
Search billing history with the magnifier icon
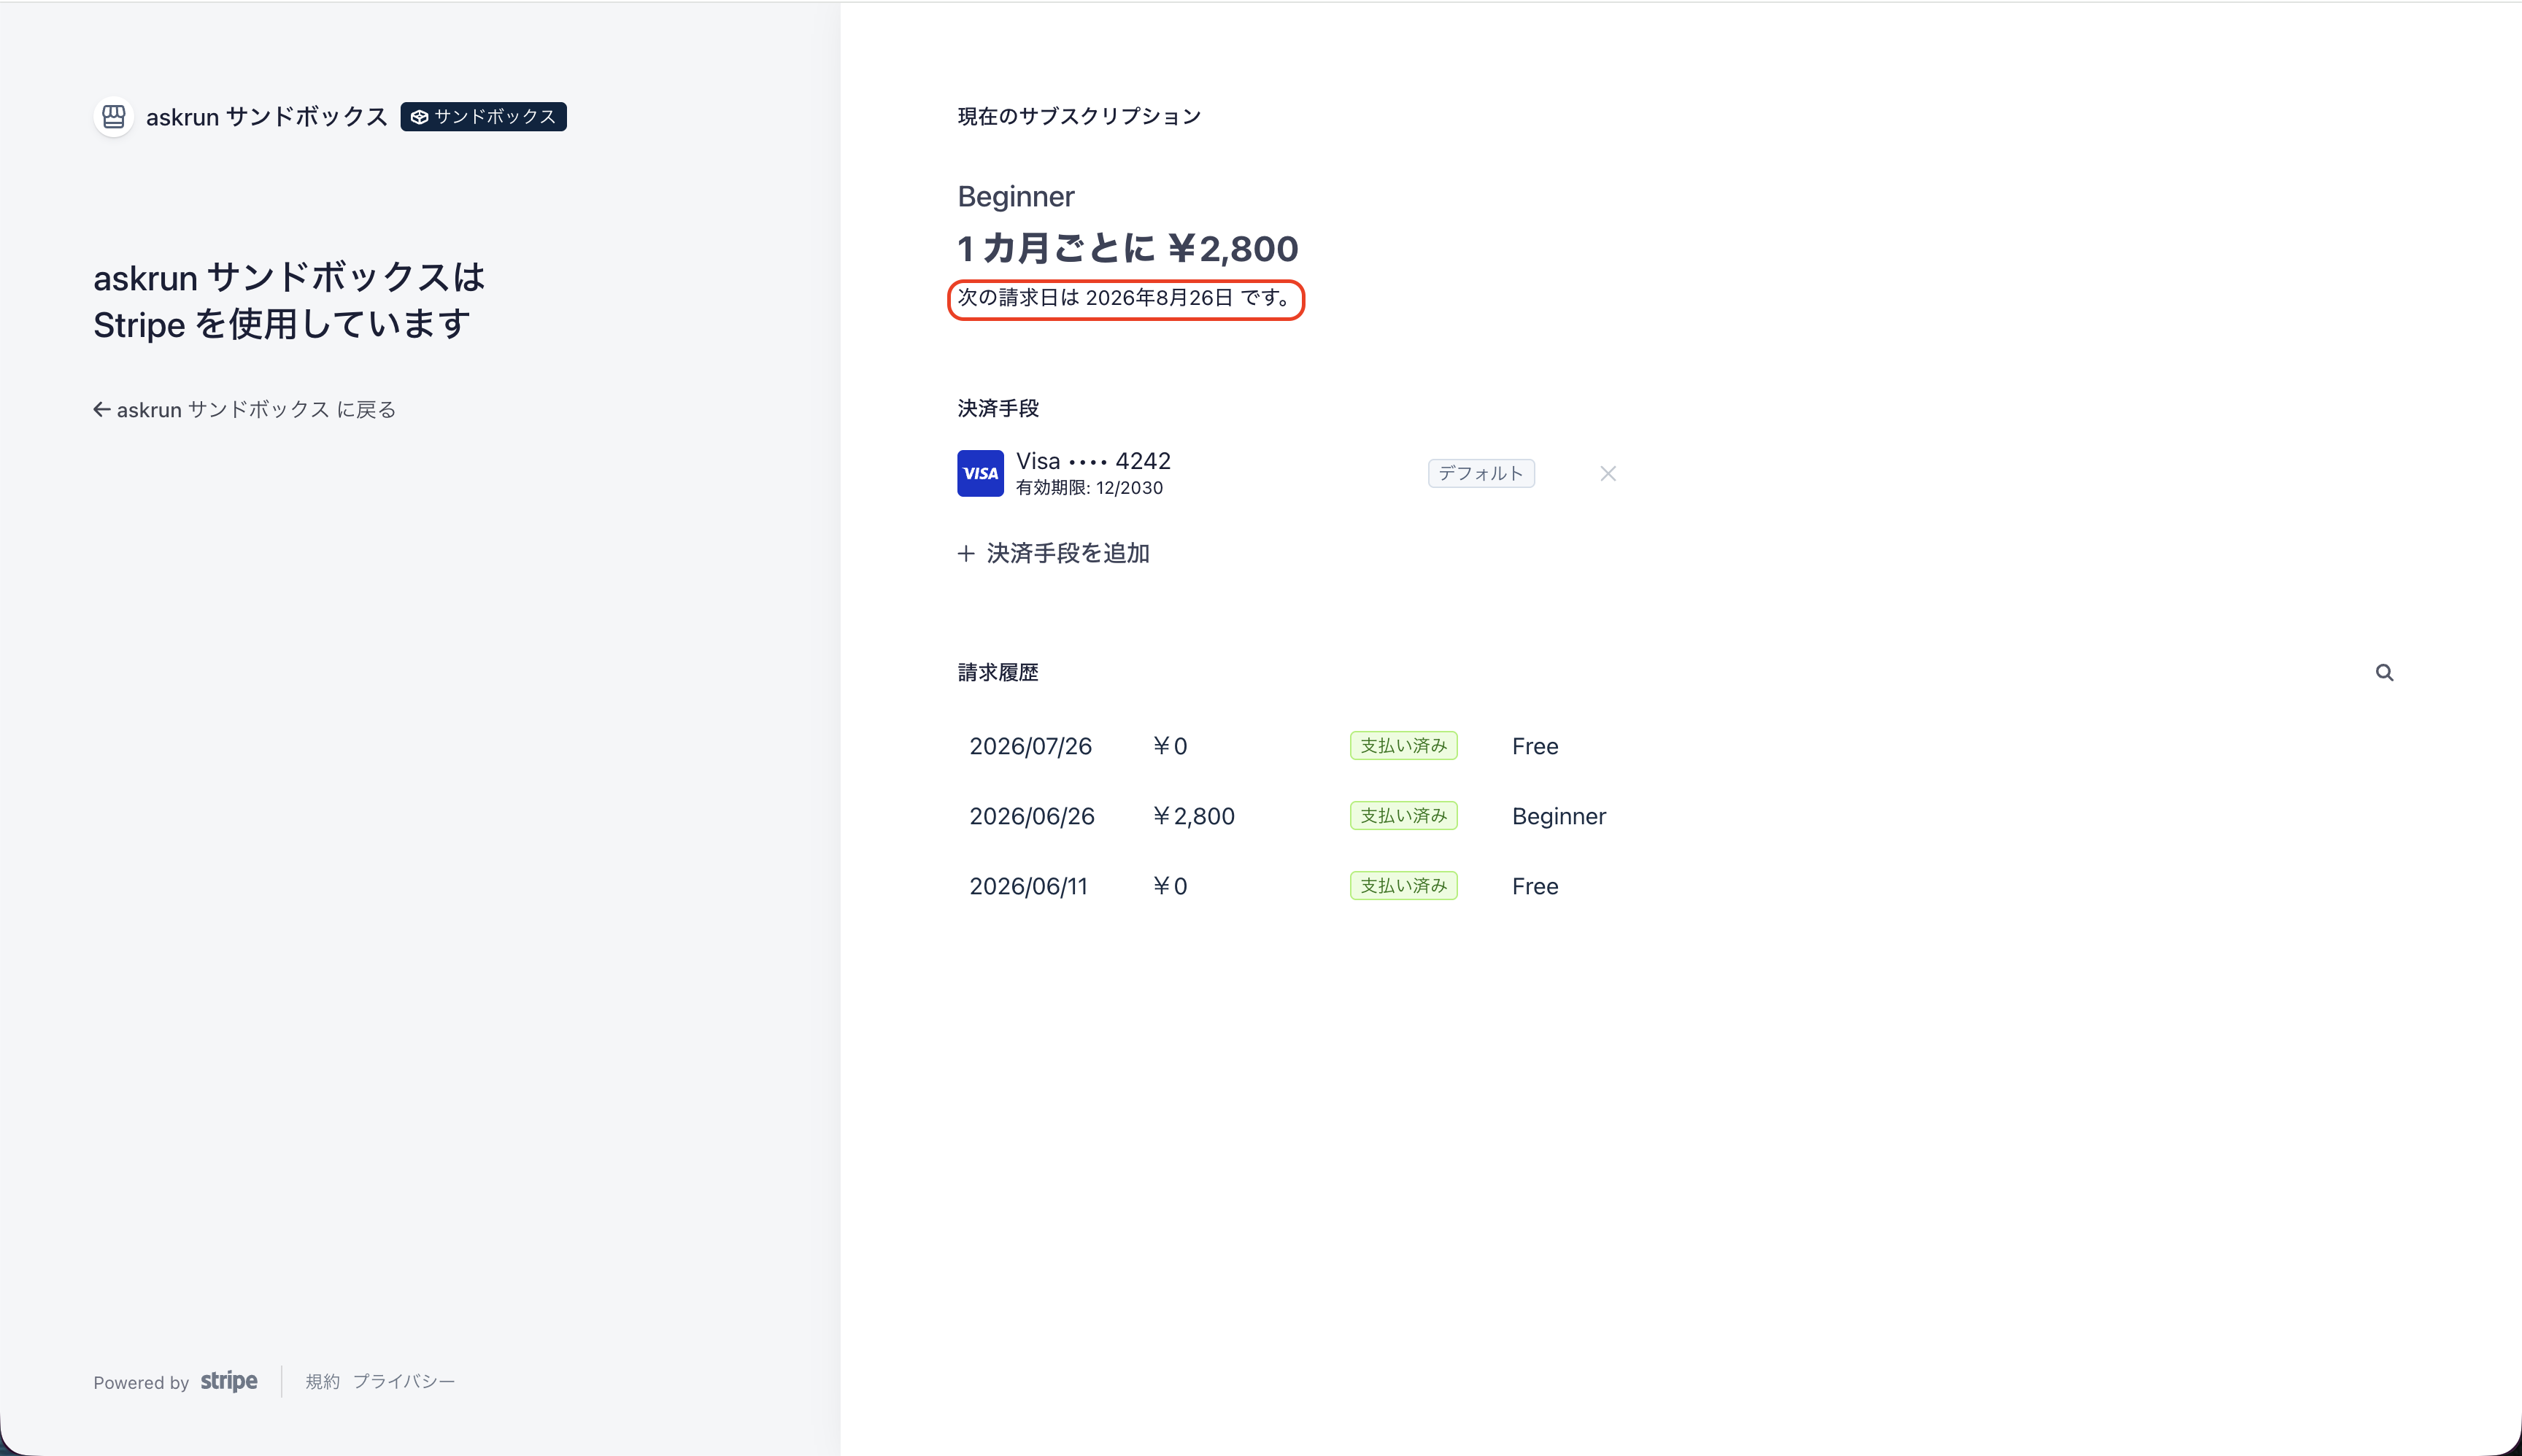pyautogui.click(x=2385, y=673)
